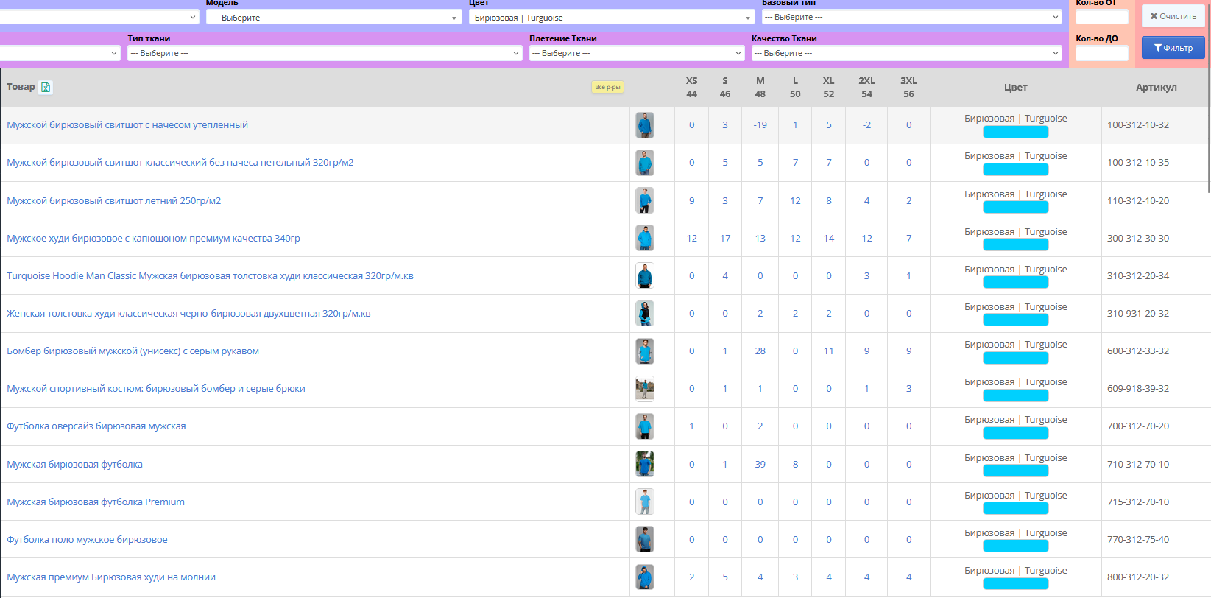Open link Футболка оверсайз бирюзовая мужская
Image resolution: width=1211 pixels, height=598 pixels.
96,426
